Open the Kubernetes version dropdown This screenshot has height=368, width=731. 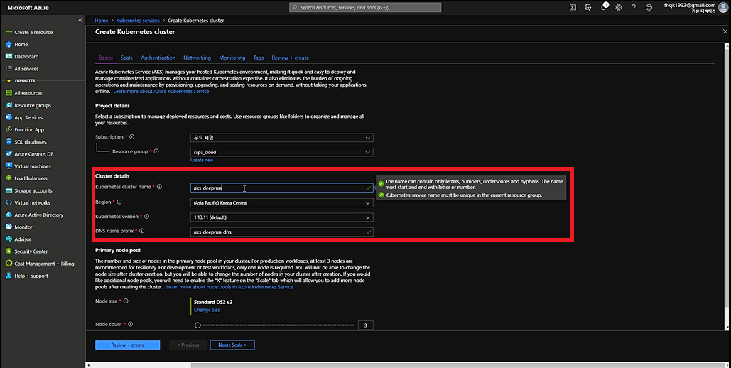(281, 217)
